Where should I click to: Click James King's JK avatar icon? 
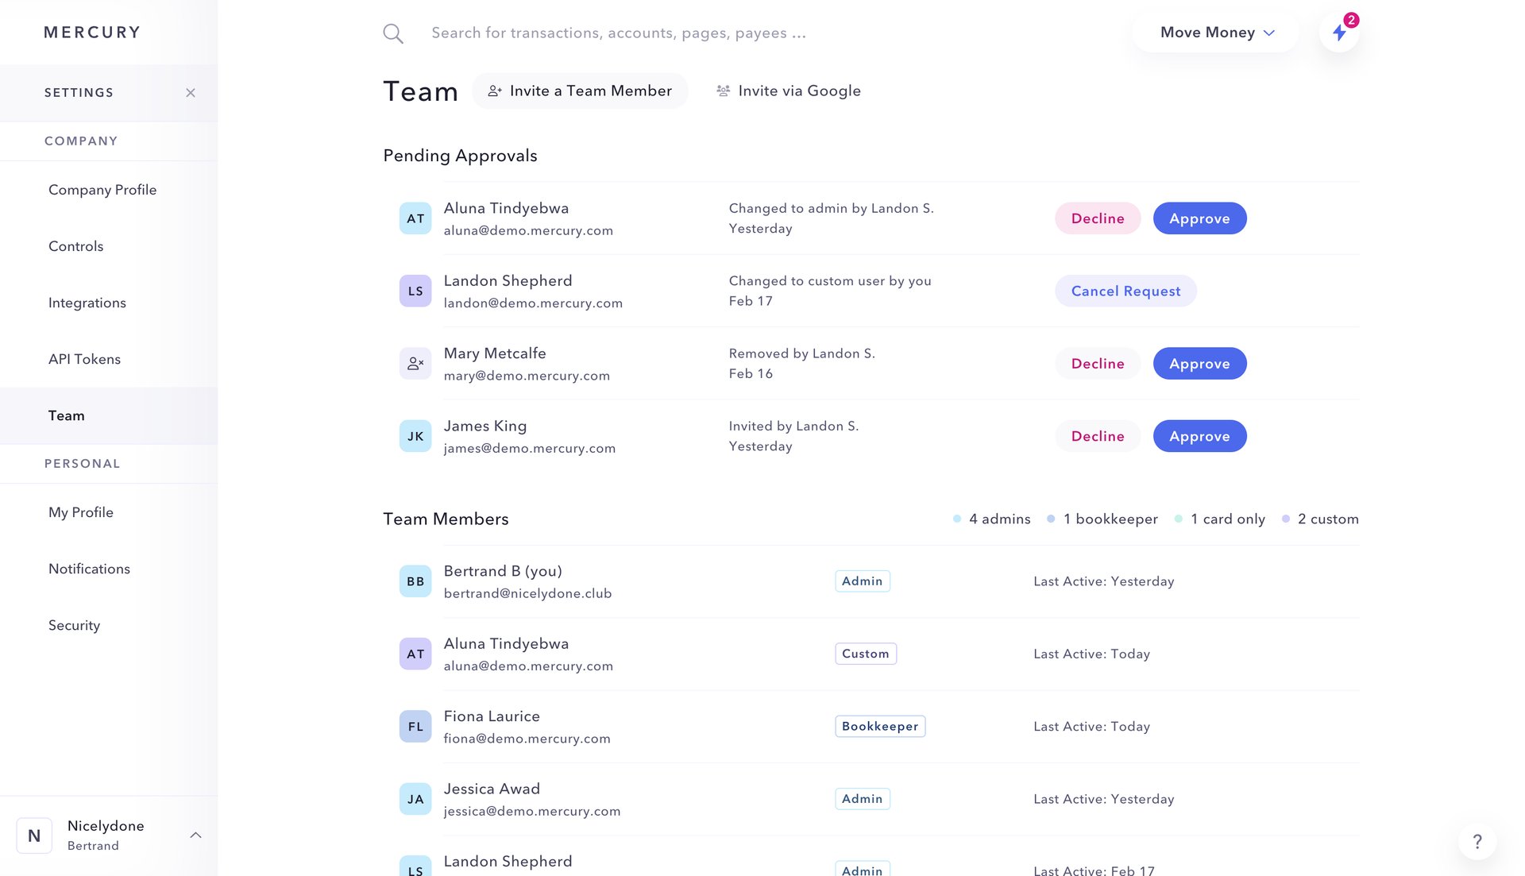tap(415, 435)
